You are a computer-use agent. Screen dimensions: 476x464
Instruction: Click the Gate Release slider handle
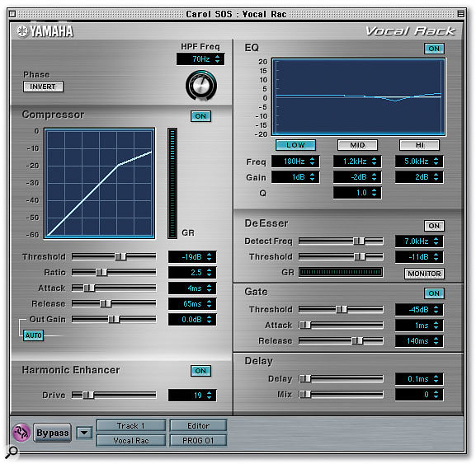point(357,341)
